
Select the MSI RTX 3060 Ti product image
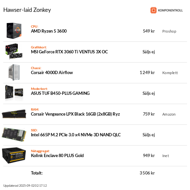pyautogui.click(x=14, y=51)
